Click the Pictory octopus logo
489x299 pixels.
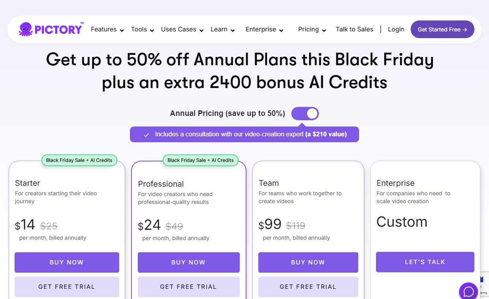[x=26, y=29]
